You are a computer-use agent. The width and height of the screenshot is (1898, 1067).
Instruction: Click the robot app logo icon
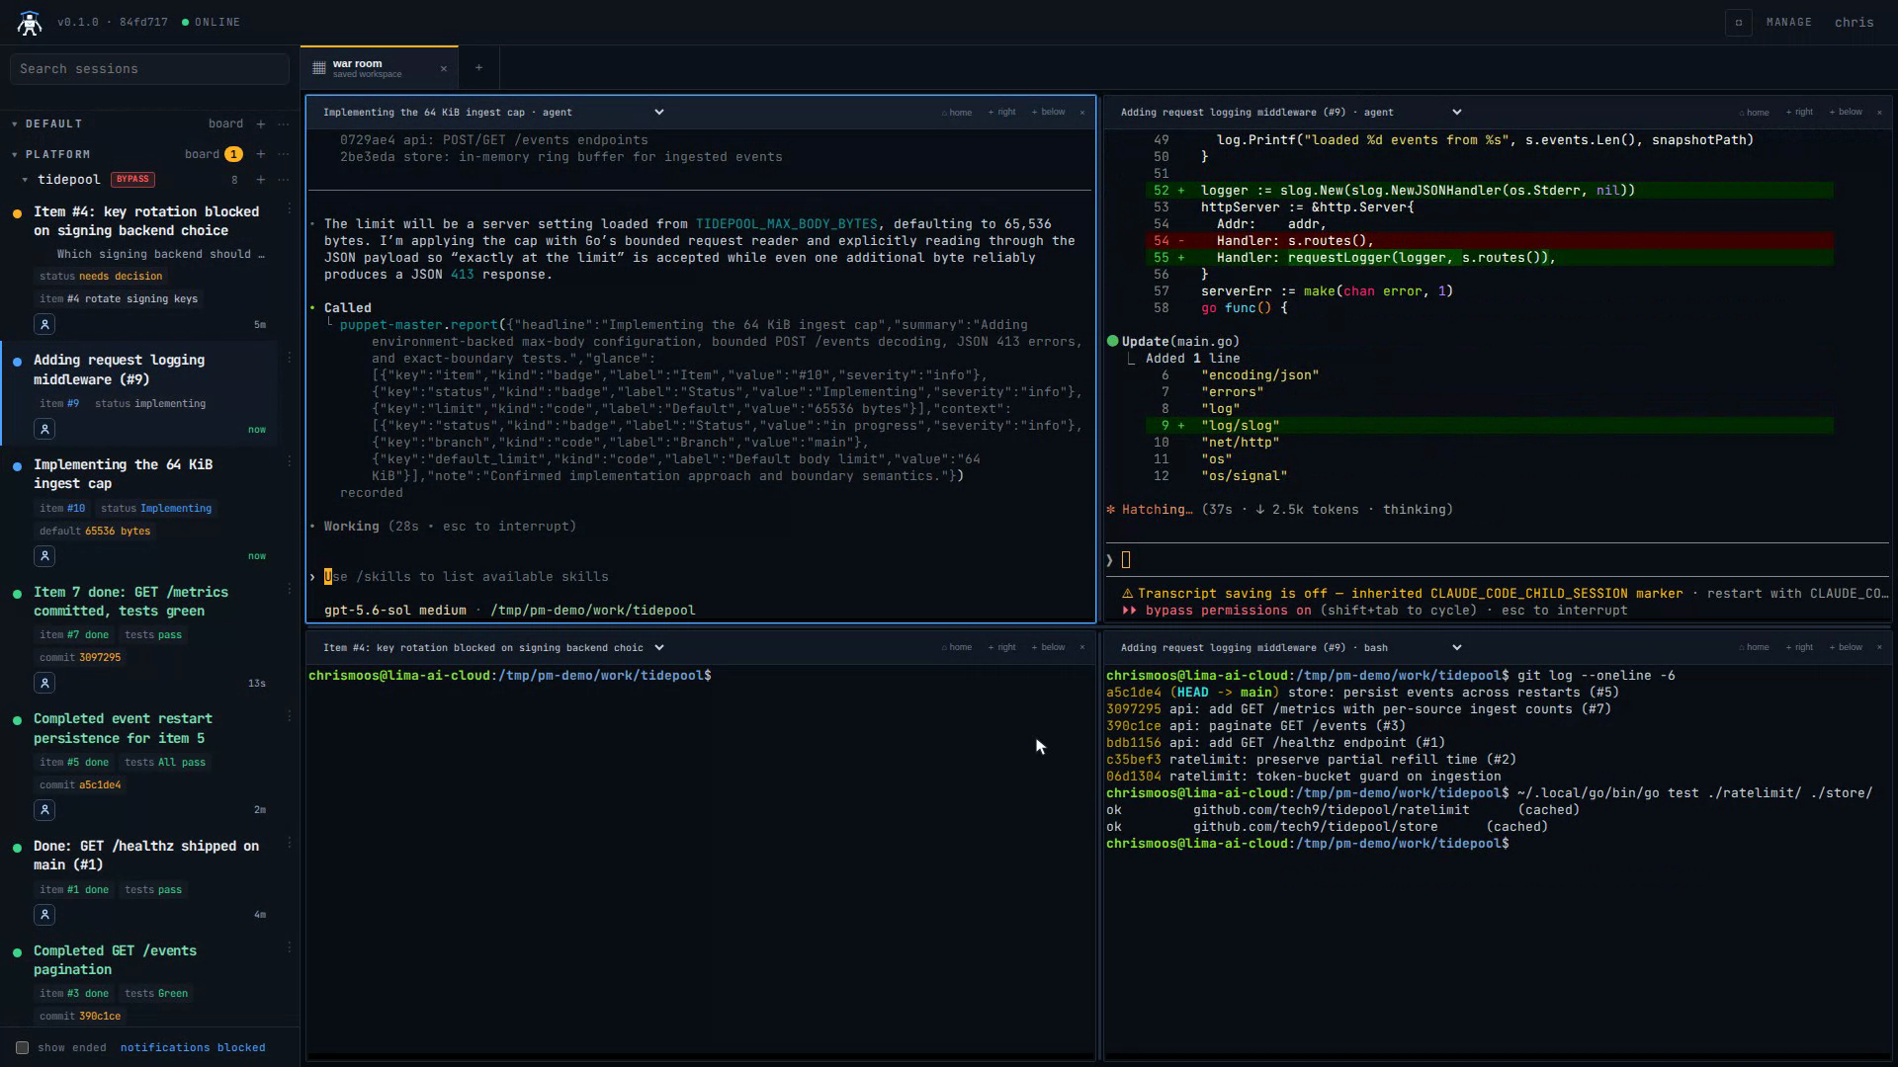tap(30, 23)
